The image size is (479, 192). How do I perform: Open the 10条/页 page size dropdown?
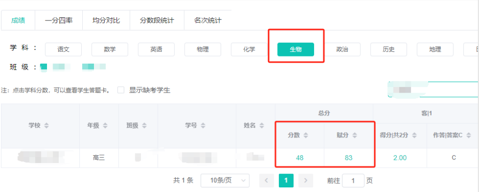pyautogui.click(x=225, y=181)
